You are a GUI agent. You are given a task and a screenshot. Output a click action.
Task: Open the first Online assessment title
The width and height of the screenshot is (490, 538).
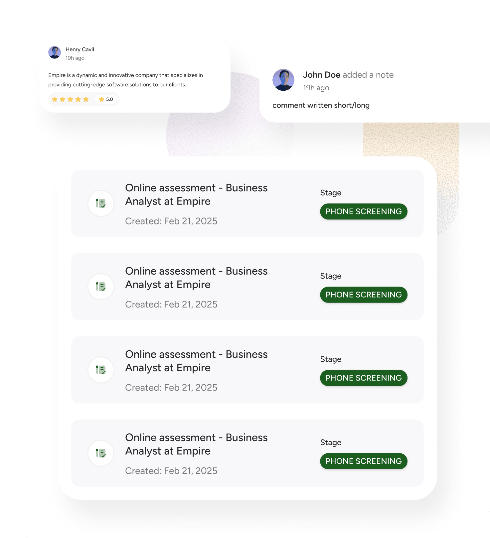(x=196, y=195)
